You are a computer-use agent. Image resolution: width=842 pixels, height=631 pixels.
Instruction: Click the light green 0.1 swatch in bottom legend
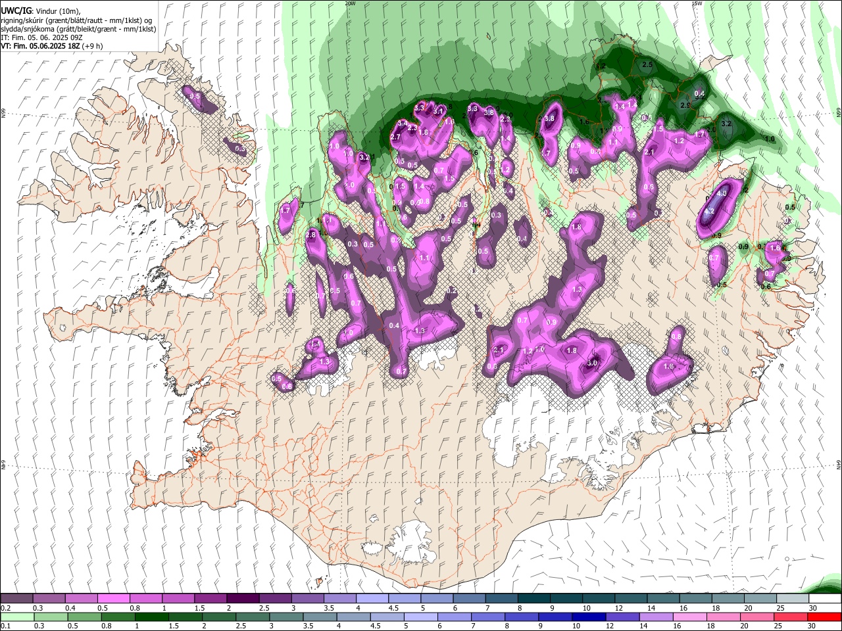(x=16, y=617)
